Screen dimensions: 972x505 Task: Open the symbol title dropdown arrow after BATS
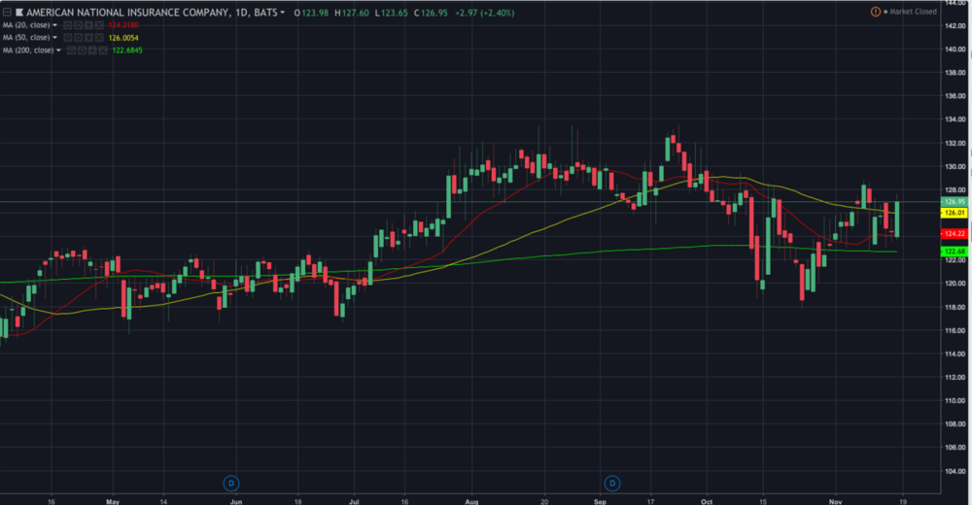tap(283, 12)
